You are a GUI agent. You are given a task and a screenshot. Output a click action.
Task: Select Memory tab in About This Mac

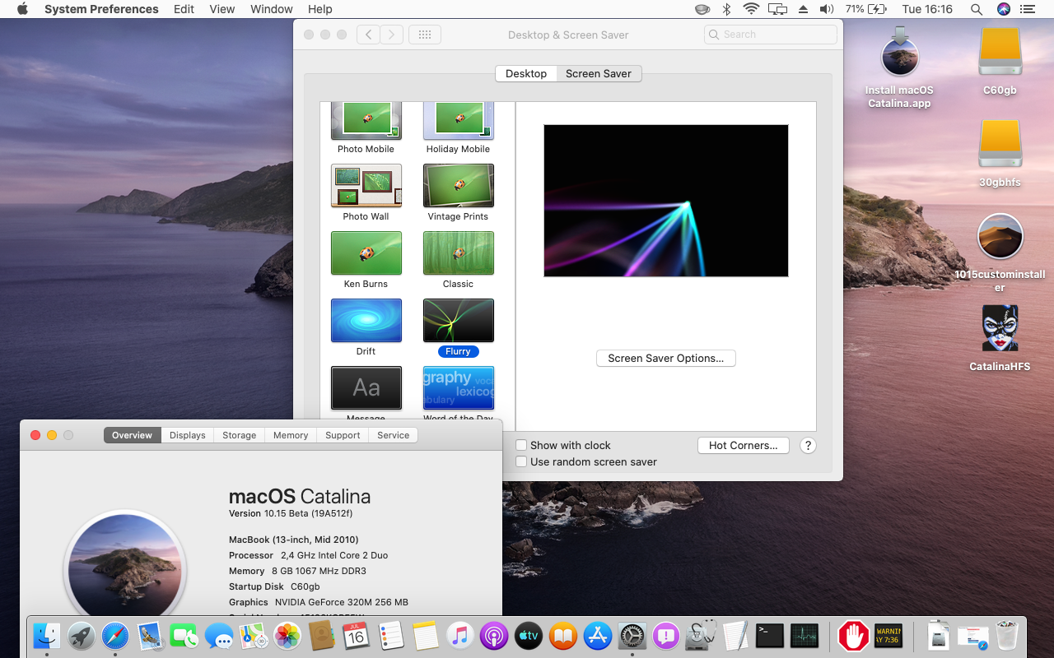pyautogui.click(x=291, y=435)
